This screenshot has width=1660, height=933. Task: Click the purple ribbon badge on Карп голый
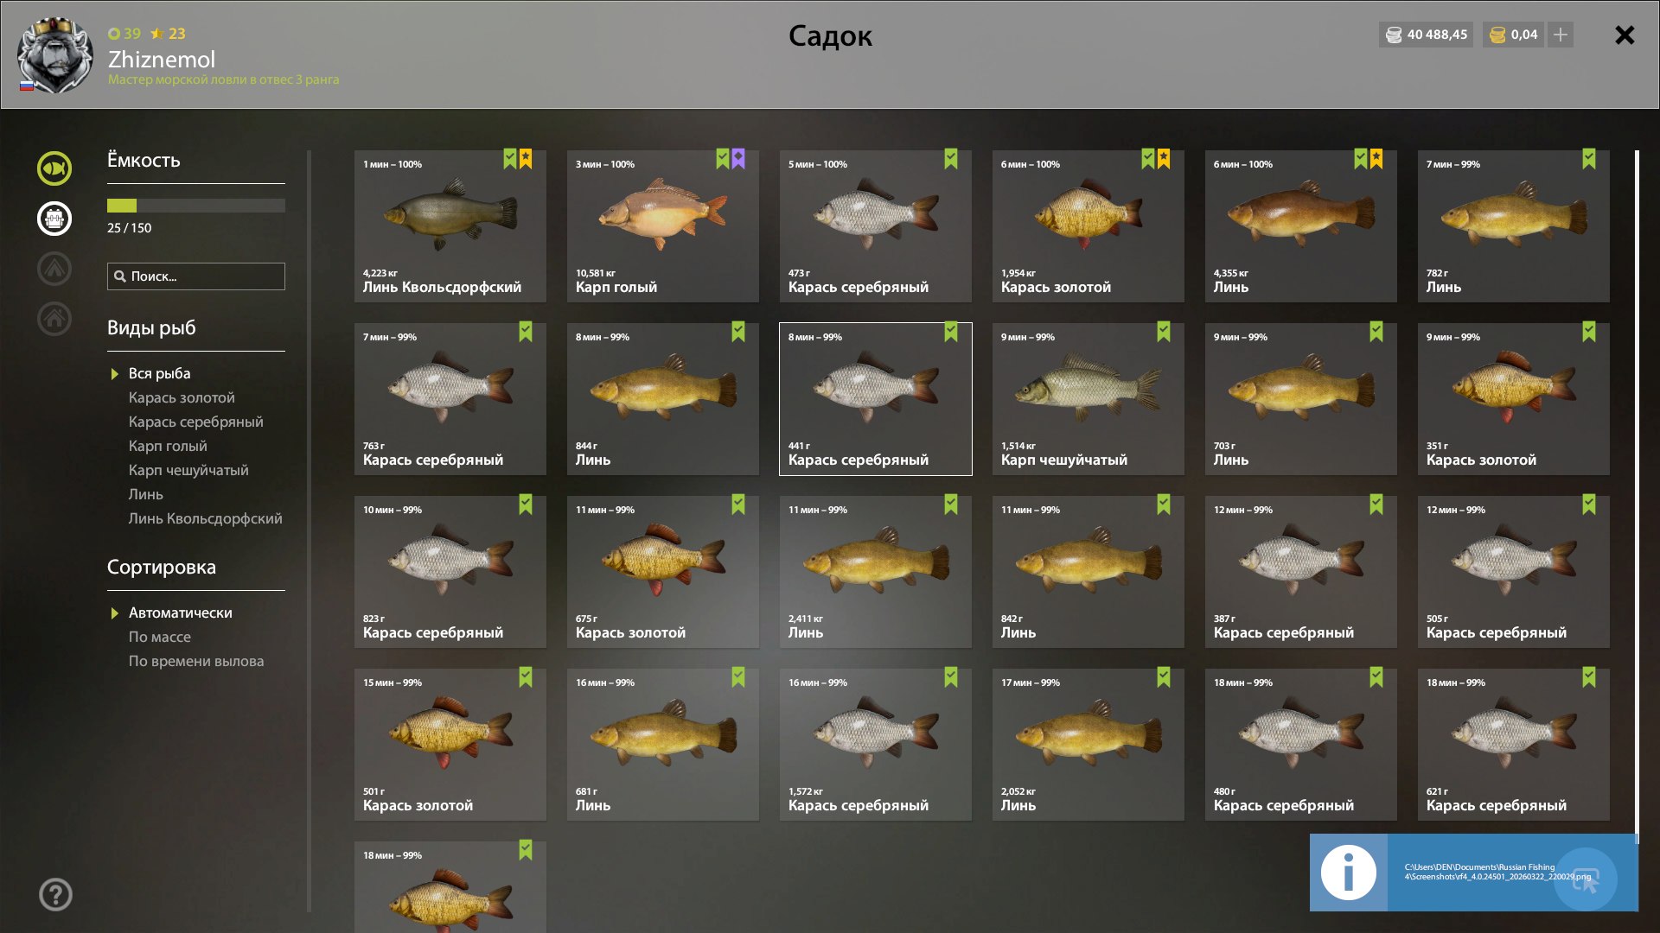[x=738, y=159]
